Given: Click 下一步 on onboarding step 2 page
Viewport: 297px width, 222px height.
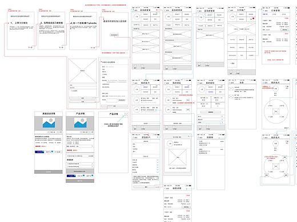Looking at the screenshot, I should pyautogui.click(x=61, y=47).
